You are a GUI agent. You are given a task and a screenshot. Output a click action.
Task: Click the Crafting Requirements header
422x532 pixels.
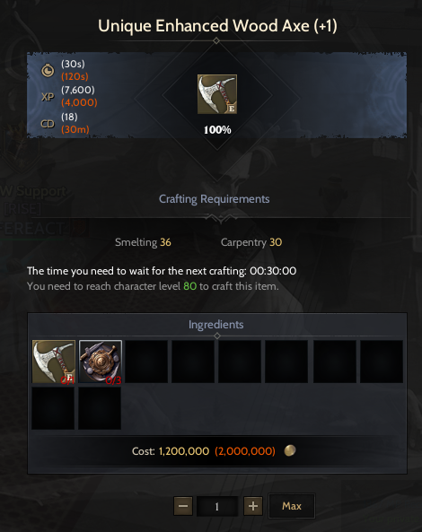[x=215, y=199]
